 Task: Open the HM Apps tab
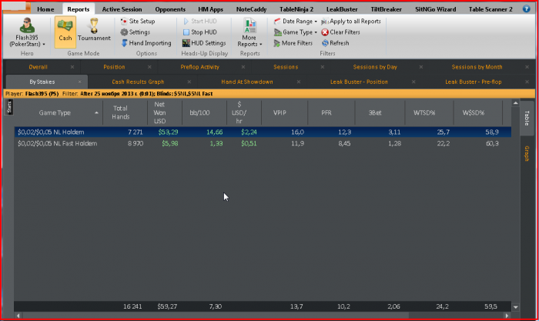click(210, 9)
